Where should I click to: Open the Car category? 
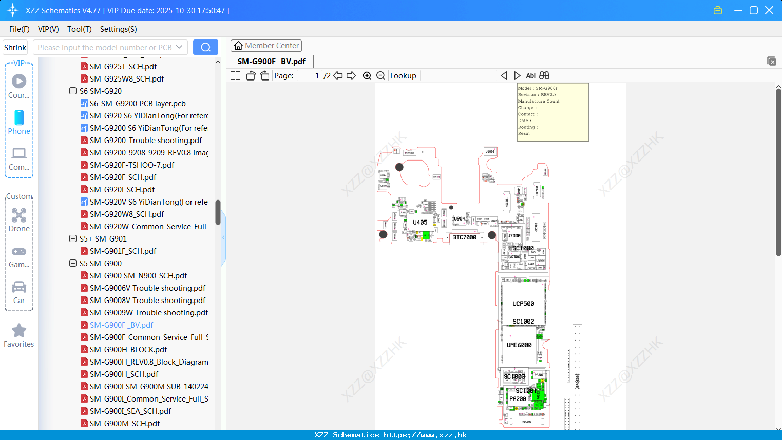tap(19, 292)
